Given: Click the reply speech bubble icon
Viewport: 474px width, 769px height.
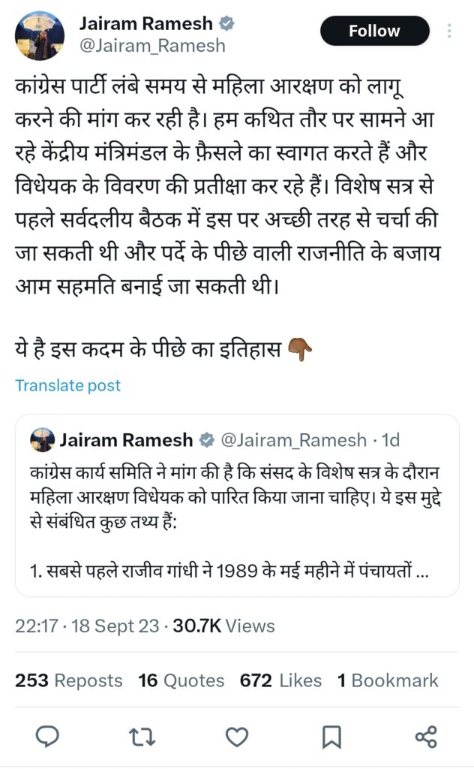Looking at the screenshot, I should pos(47,737).
